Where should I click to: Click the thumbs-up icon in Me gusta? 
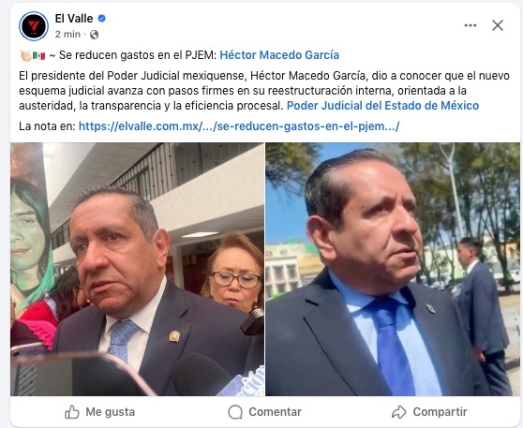pyautogui.click(x=72, y=412)
